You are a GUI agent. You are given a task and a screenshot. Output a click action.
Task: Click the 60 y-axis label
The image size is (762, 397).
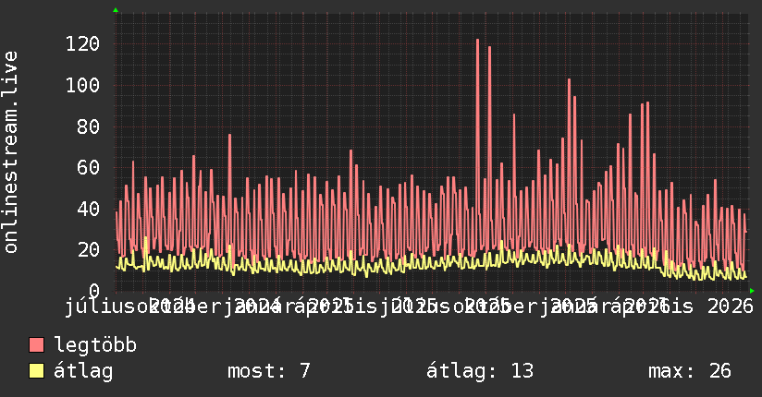89,168
